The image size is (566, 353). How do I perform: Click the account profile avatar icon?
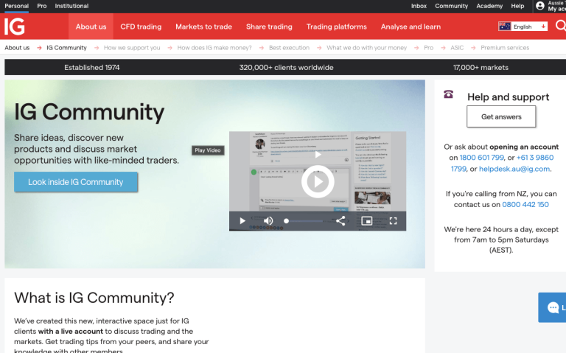540,6
